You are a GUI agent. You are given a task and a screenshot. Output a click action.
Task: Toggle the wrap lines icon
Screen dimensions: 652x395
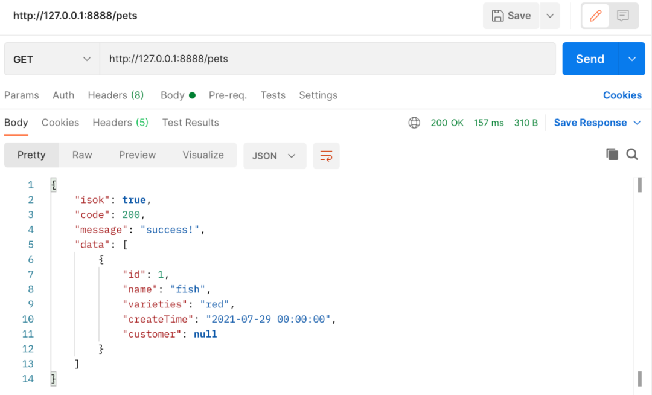pyautogui.click(x=327, y=156)
